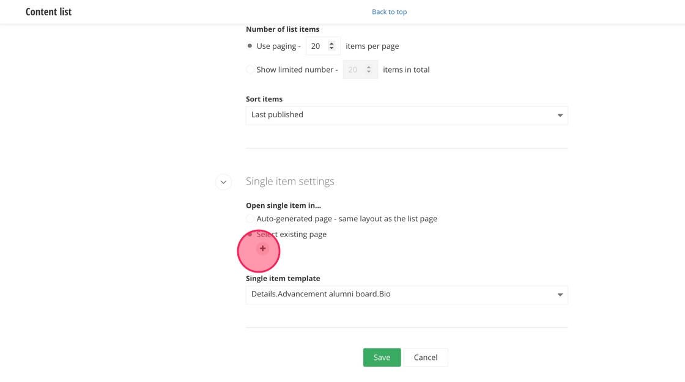Open the Single item template dropdown
The width and height of the screenshot is (685, 382).
[406, 295]
